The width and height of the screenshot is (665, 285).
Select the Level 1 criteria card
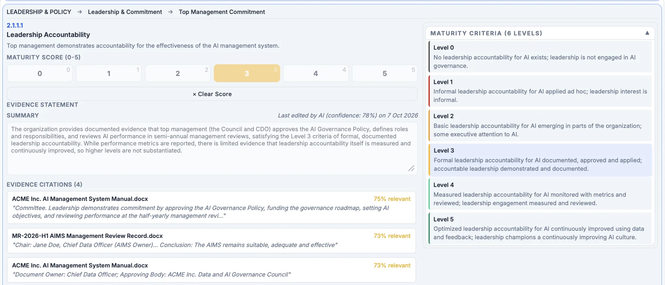pos(540,91)
